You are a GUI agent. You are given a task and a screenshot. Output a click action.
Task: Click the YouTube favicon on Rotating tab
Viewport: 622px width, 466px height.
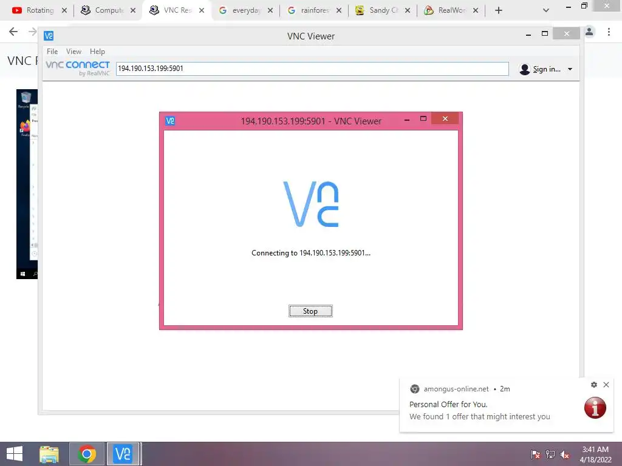pos(17,10)
